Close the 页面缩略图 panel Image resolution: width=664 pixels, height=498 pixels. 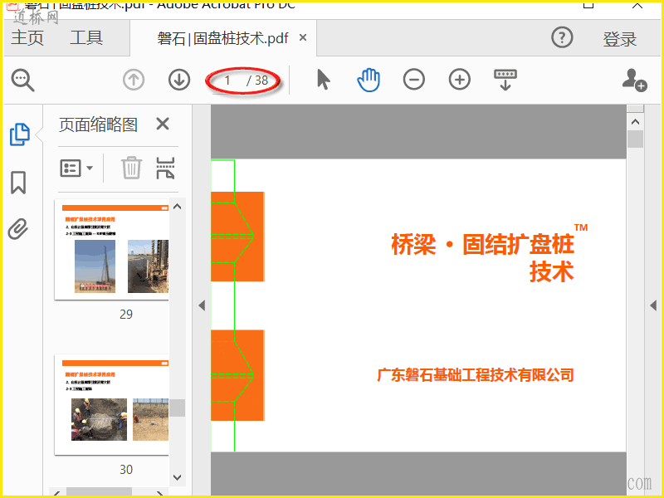pyautogui.click(x=163, y=124)
